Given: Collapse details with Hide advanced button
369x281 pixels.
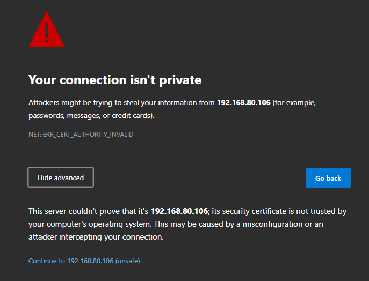Looking at the screenshot, I should tap(61, 178).
